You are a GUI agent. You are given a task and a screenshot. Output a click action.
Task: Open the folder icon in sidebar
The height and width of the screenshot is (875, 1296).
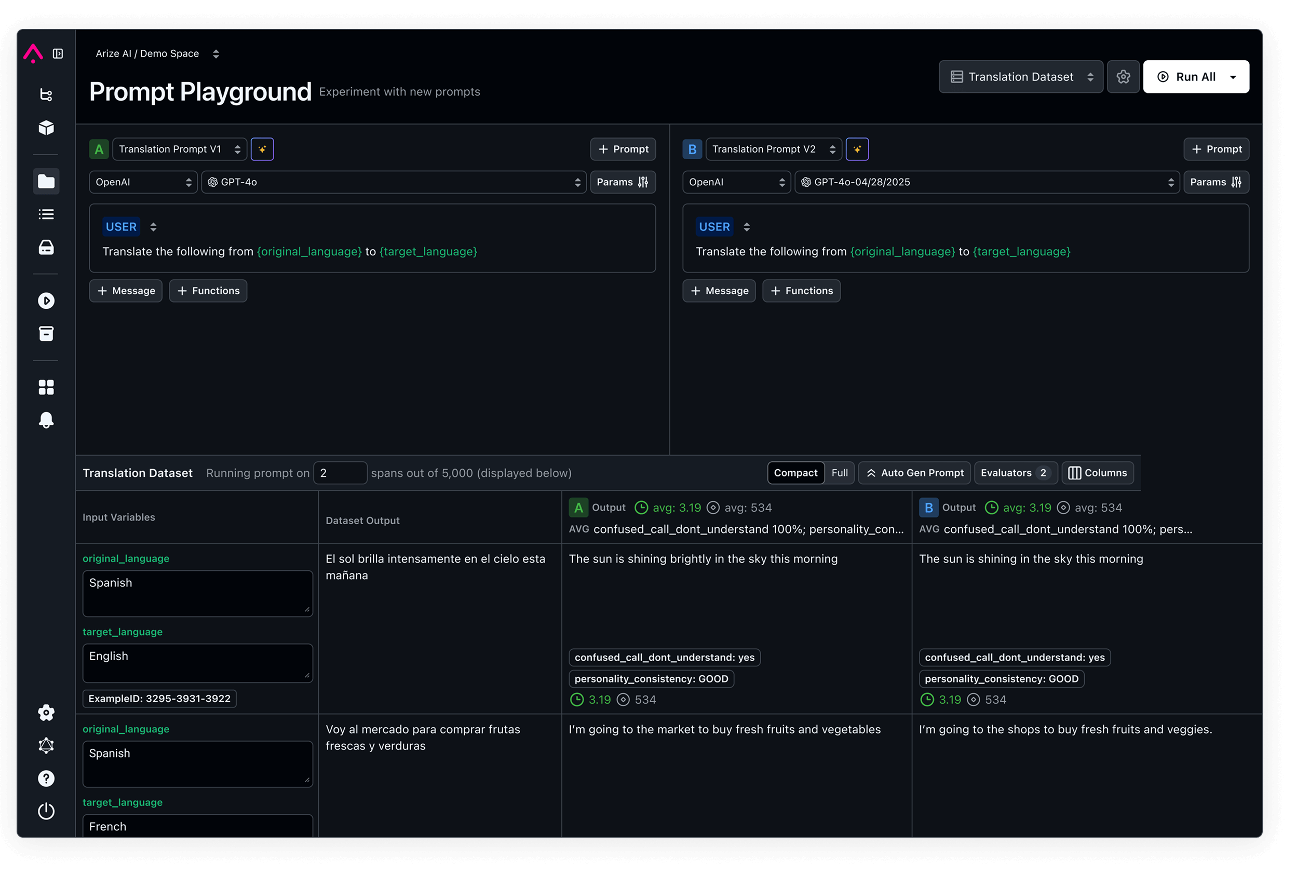coord(46,181)
